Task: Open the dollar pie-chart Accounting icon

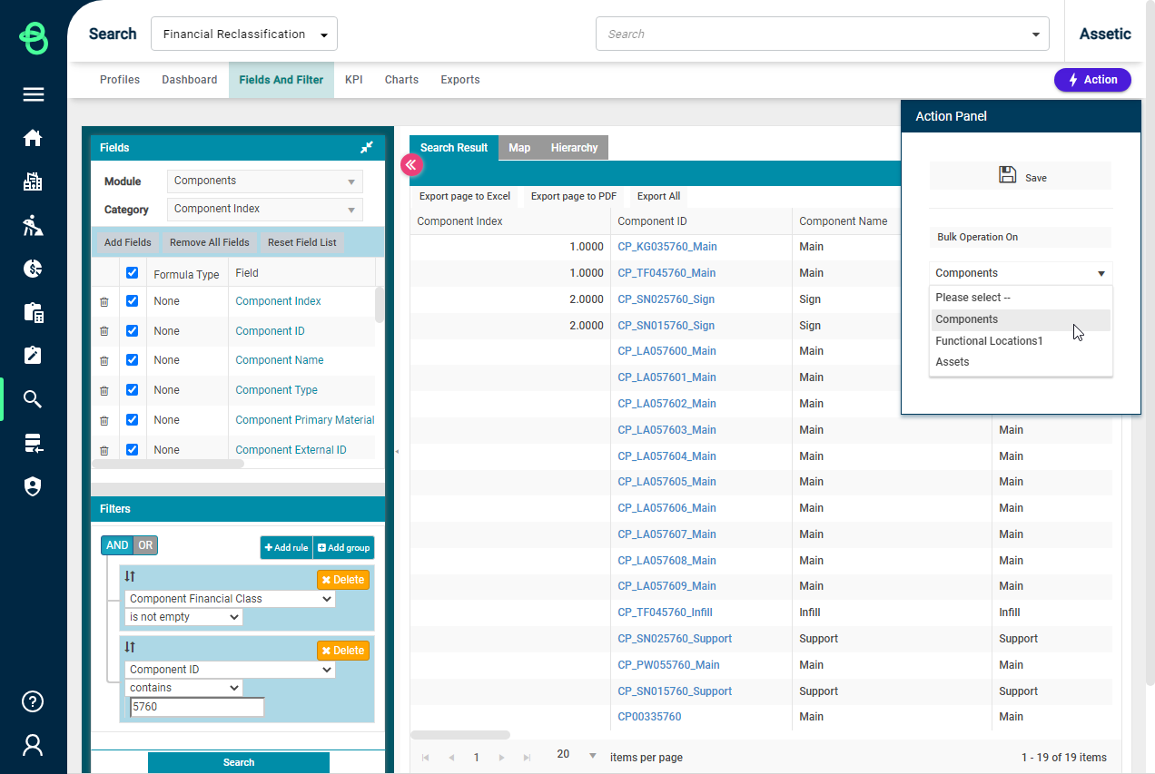Action: click(x=34, y=269)
